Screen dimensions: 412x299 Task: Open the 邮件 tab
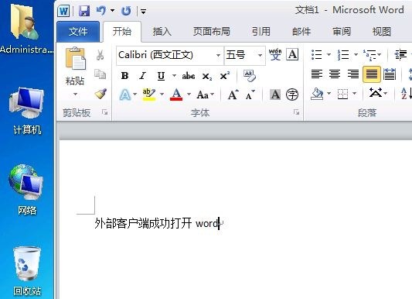[x=301, y=32]
